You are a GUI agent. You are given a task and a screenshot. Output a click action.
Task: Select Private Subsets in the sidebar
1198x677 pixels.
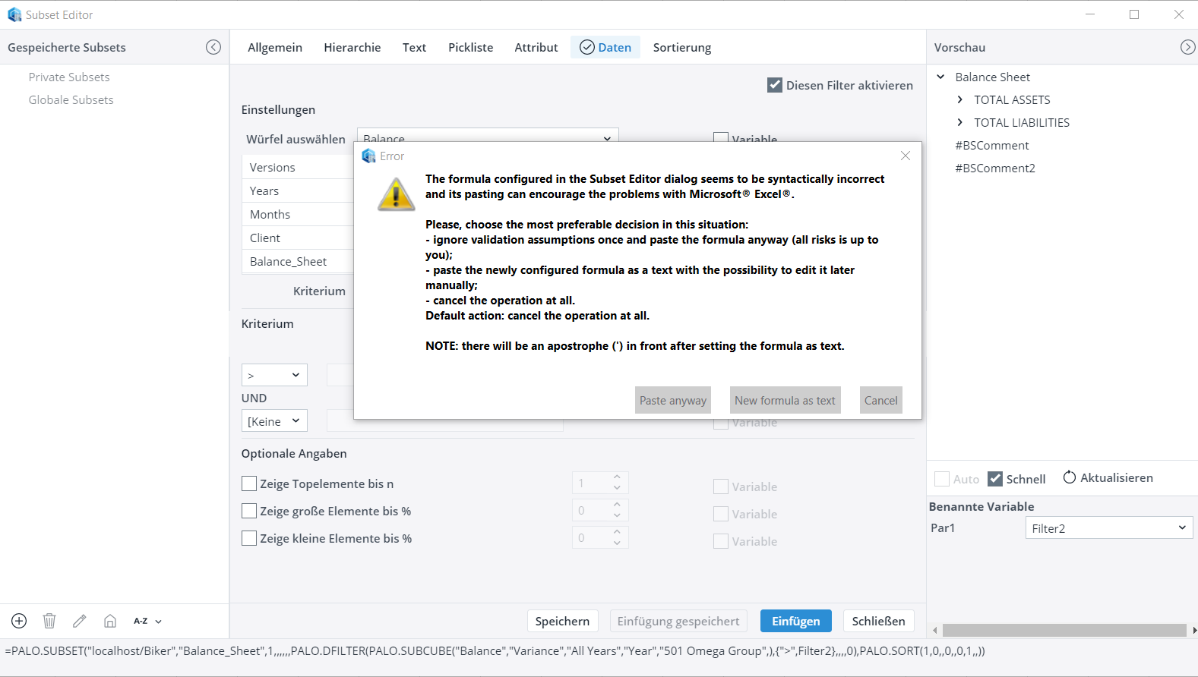pos(69,77)
